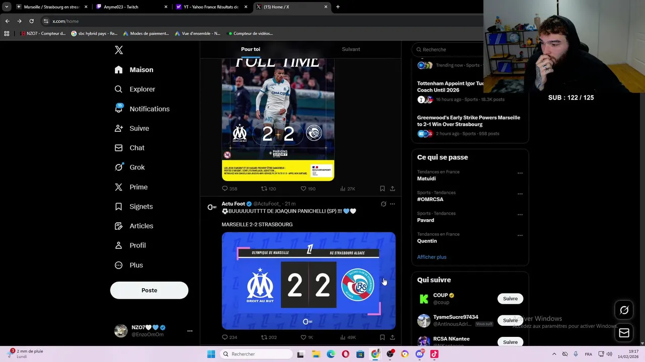Switch to the Suivant tab
This screenshot has height=362, width=645.
pos(351,49)
